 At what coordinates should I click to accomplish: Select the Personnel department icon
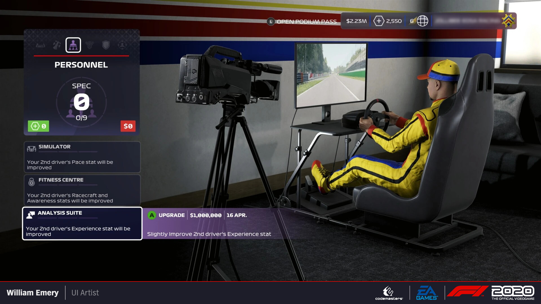click(x=73, y=45)
